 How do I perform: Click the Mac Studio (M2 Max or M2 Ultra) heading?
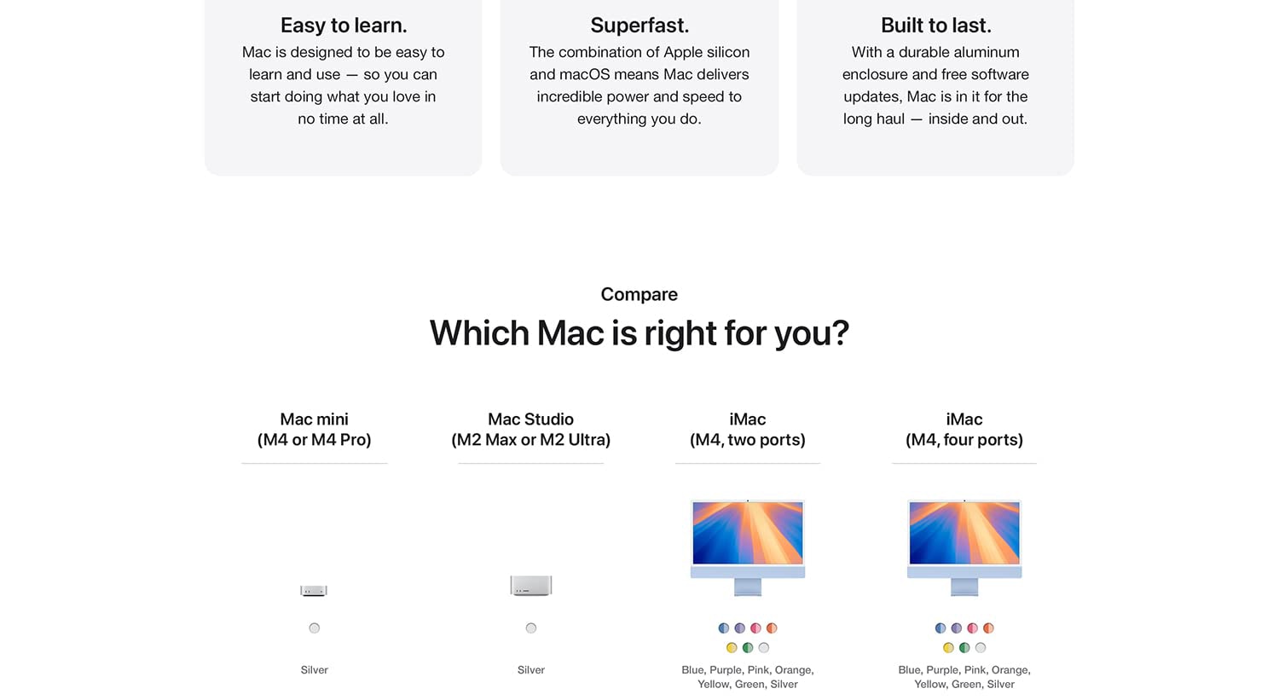pyautogui.click(x=531, y=430)
